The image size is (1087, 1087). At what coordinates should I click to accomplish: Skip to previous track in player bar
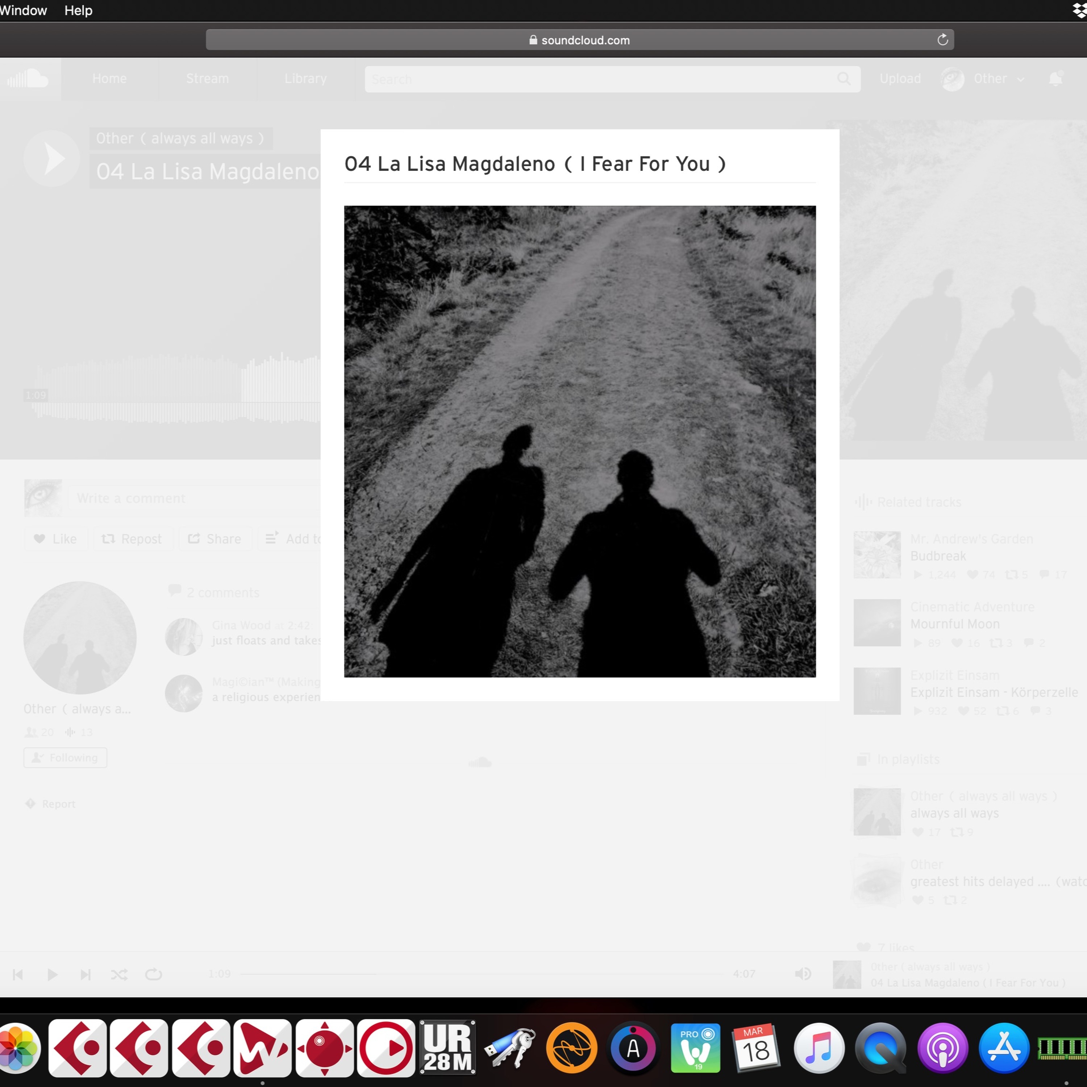coord(17,974)
